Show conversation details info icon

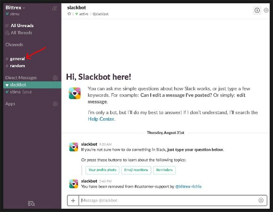(x=257, y=11)
